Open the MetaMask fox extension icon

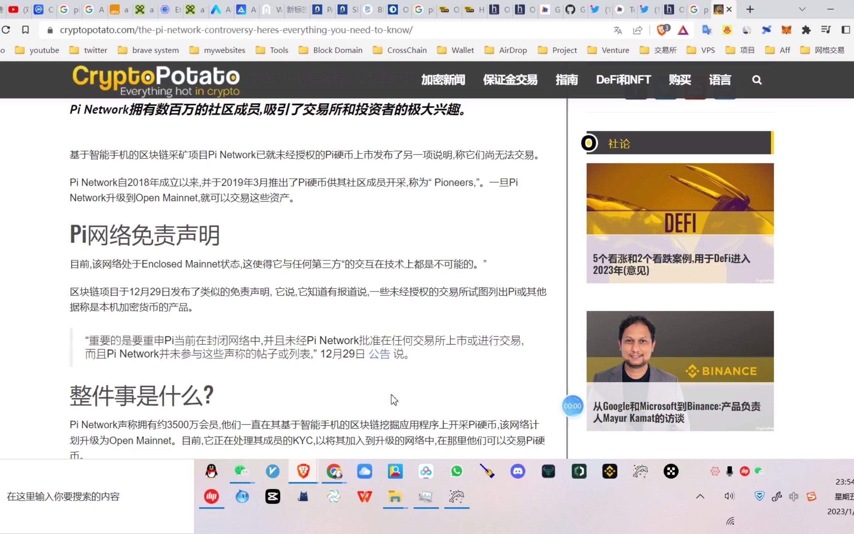pos(786,30)
